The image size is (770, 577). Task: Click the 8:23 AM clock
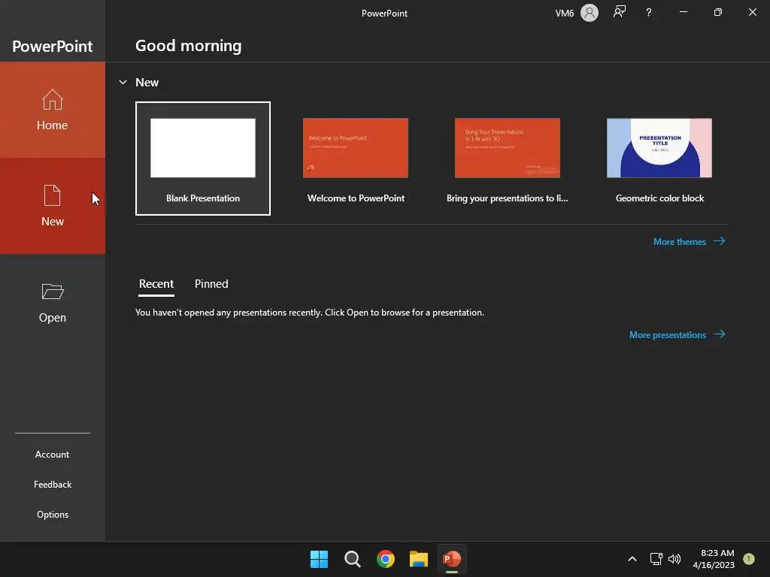tap(717, 553)
